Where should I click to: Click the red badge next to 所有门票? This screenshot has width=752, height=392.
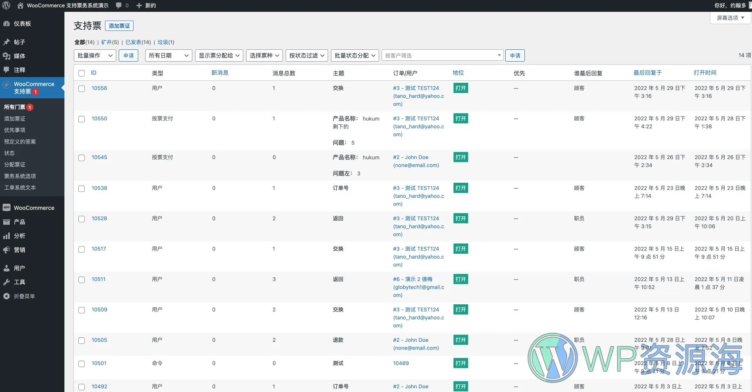pyautogui.click(x=30, y=107)
